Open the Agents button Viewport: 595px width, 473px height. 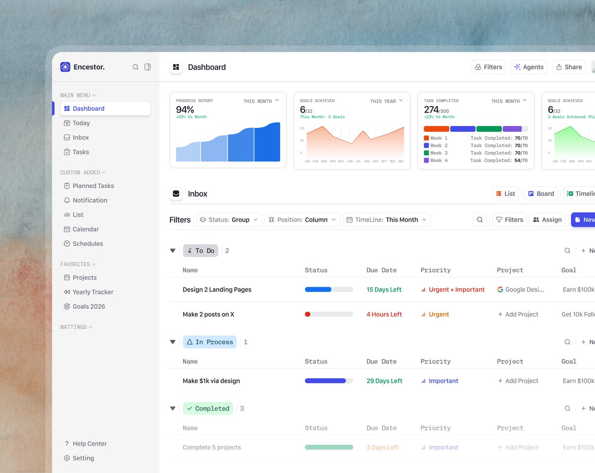[x=529, y=67]
